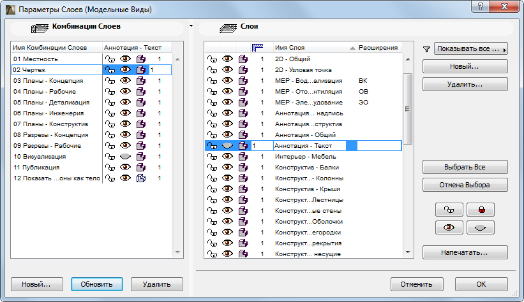Click down arrow of layers list scrollbar
This screenshot has height=302, width=524.
coord(407,252)
